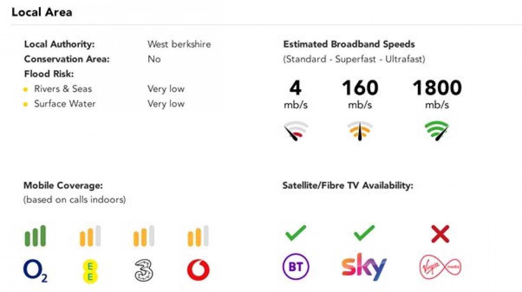Click the O2 mobile network logo

coord(35,271)
